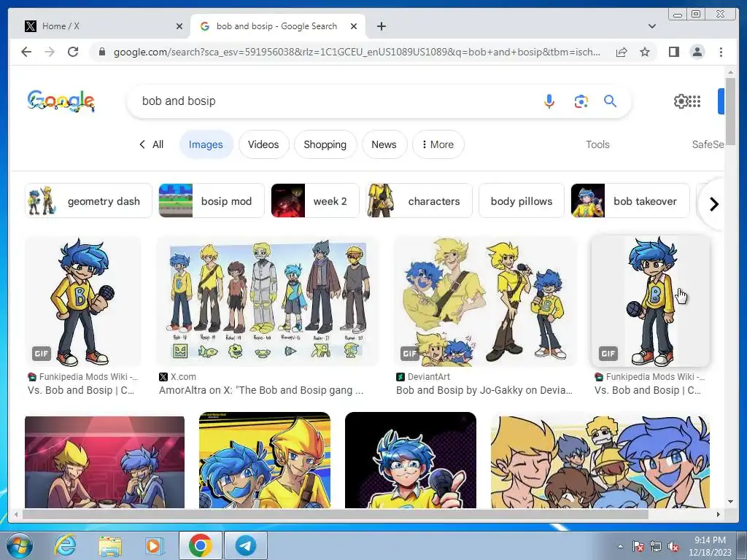Open the Chrome profile avatar

697,52
